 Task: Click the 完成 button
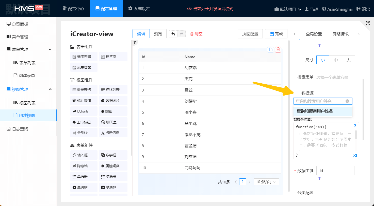point(276,34)
